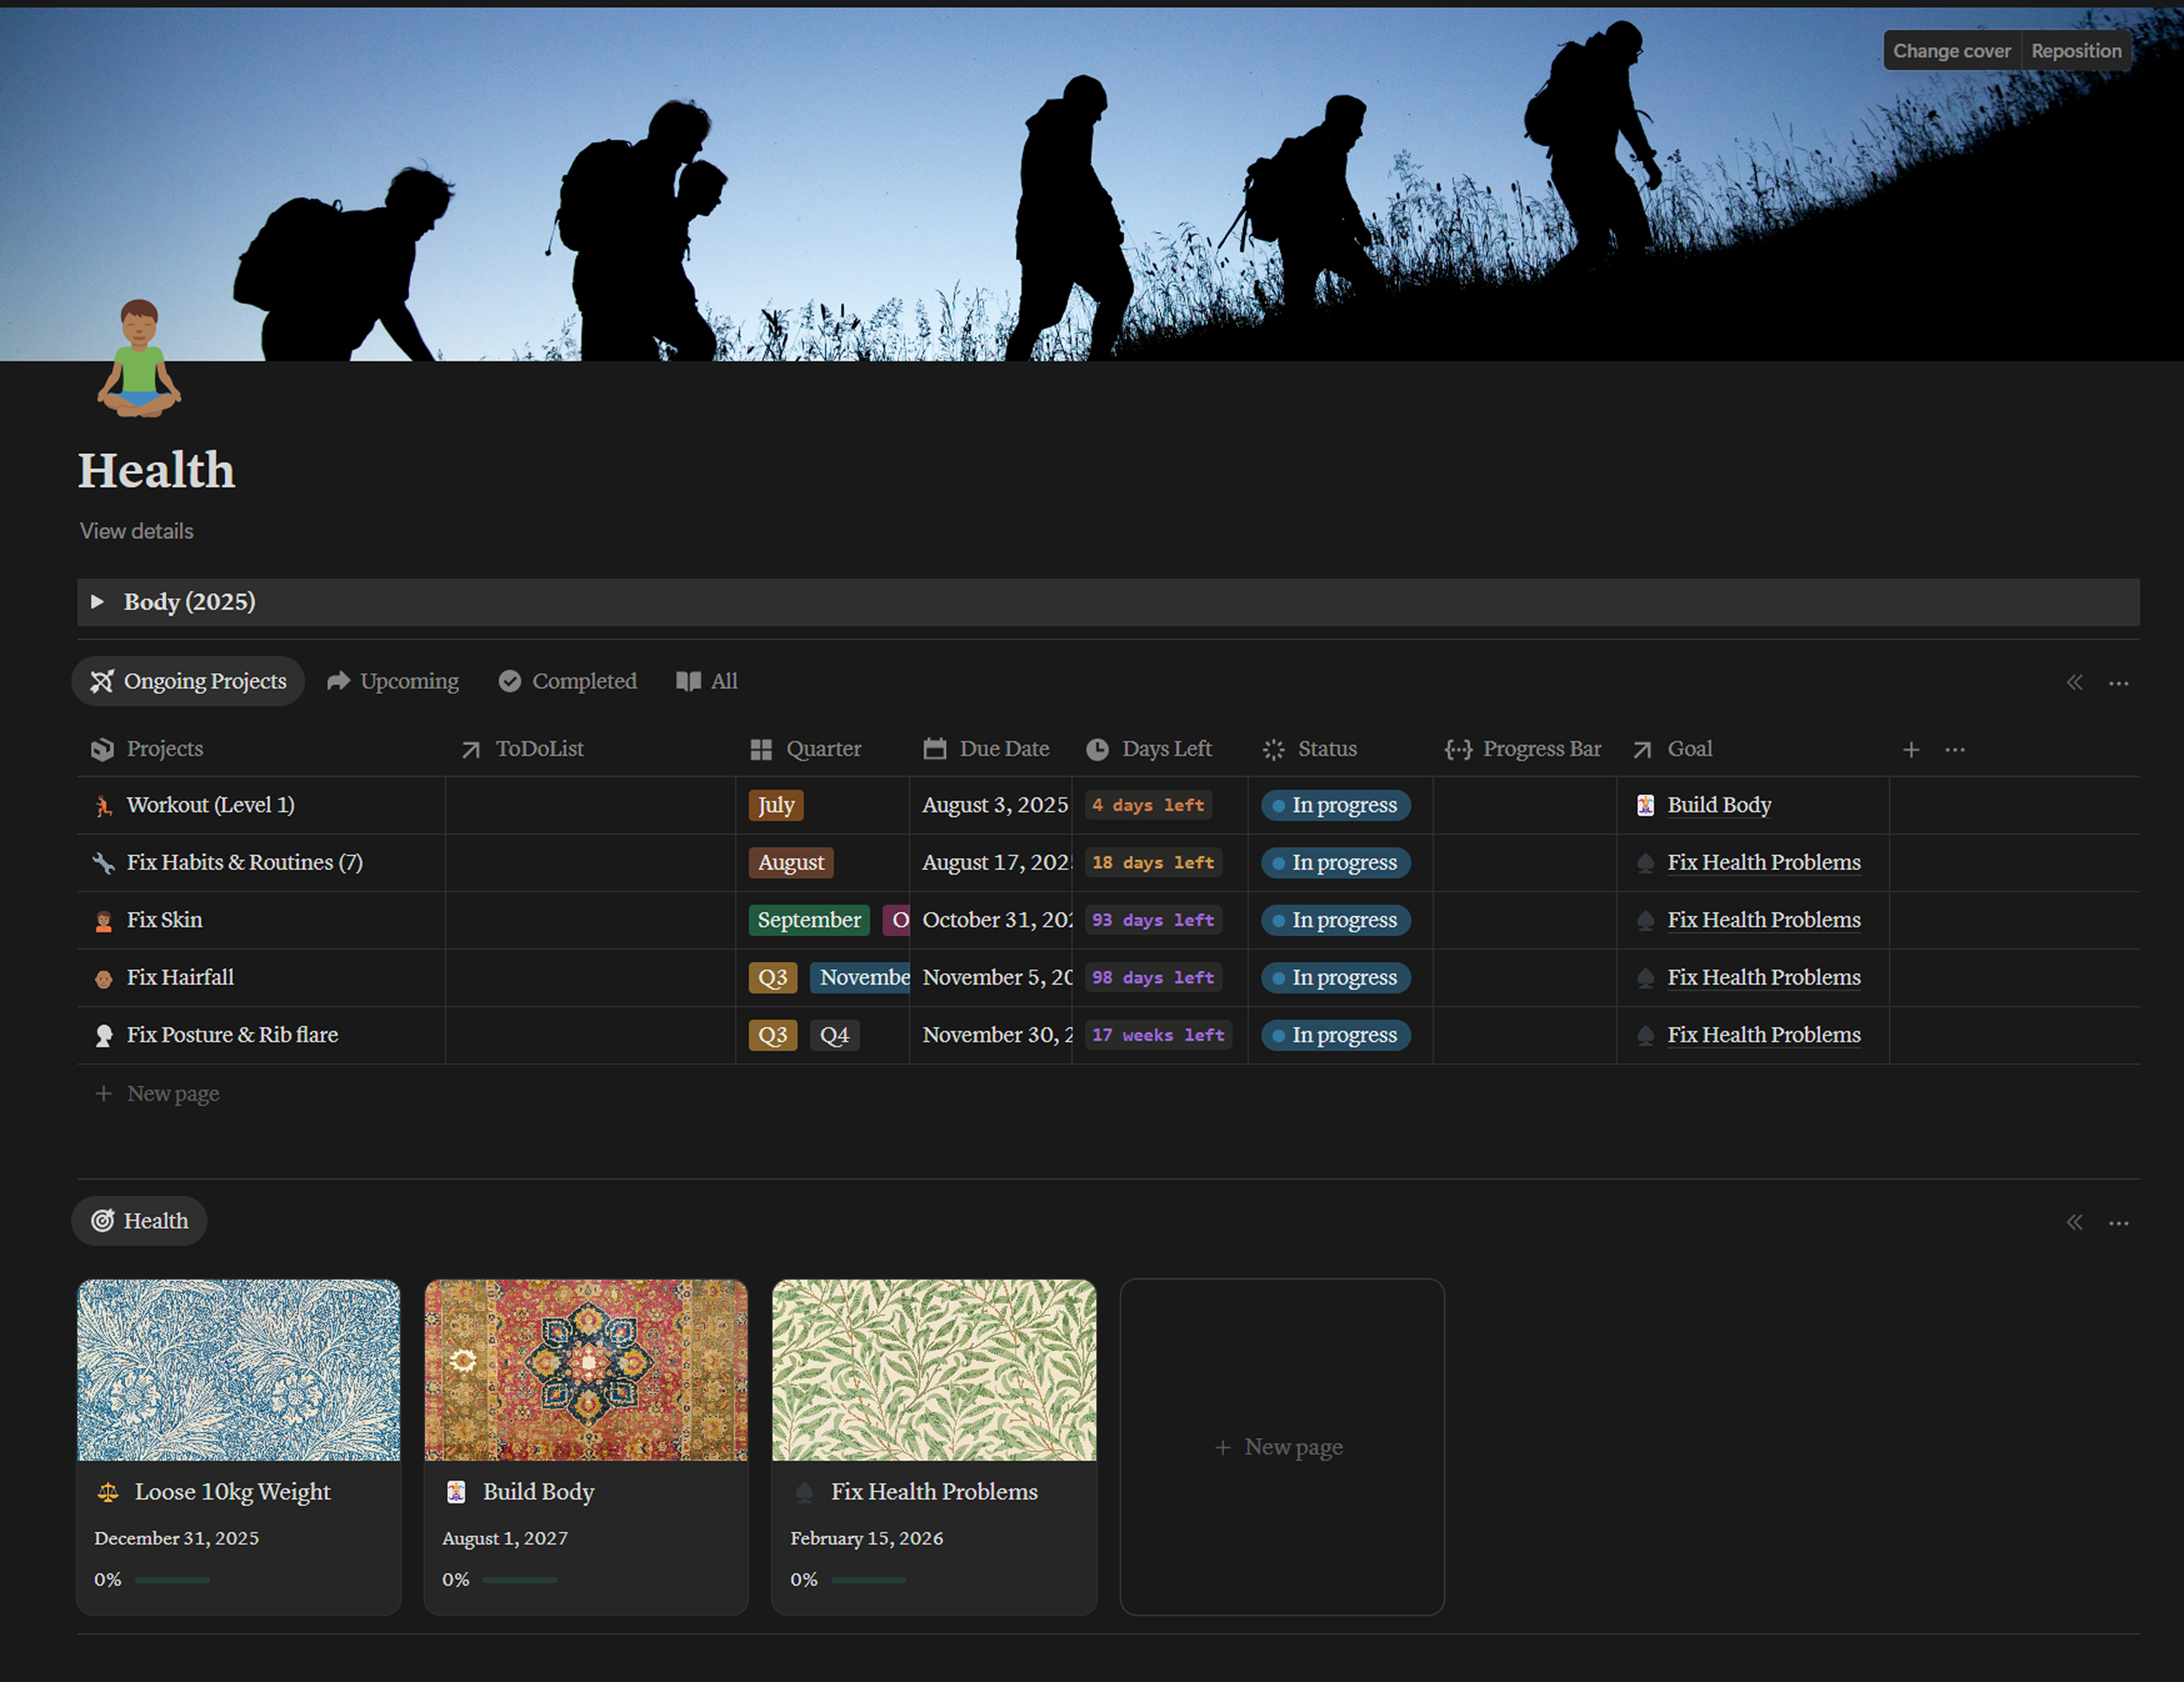Open the Loose 10kg Weight card thumbnail
The image size is (2184, 1682).
tap(239, 1370)
